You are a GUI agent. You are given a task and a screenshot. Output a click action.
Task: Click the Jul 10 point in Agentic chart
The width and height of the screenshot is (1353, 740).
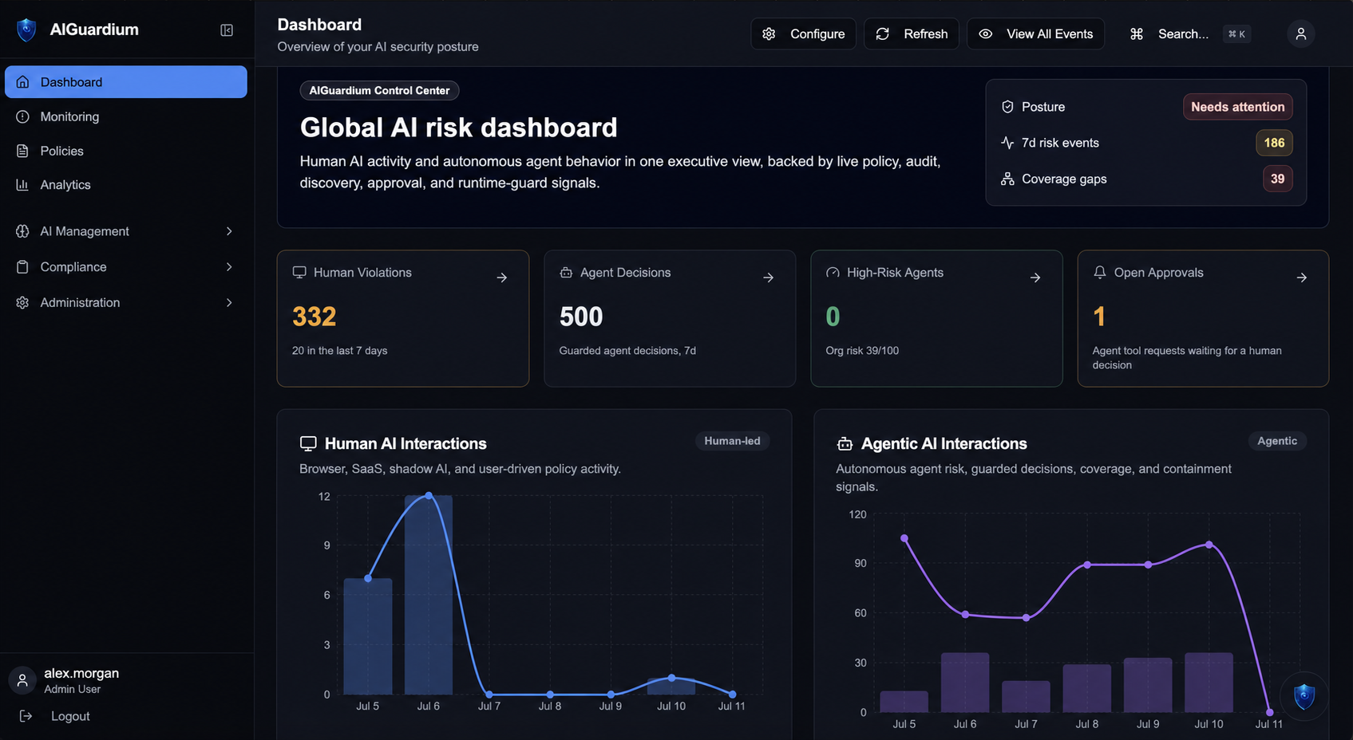click(x=1209, y=545)
